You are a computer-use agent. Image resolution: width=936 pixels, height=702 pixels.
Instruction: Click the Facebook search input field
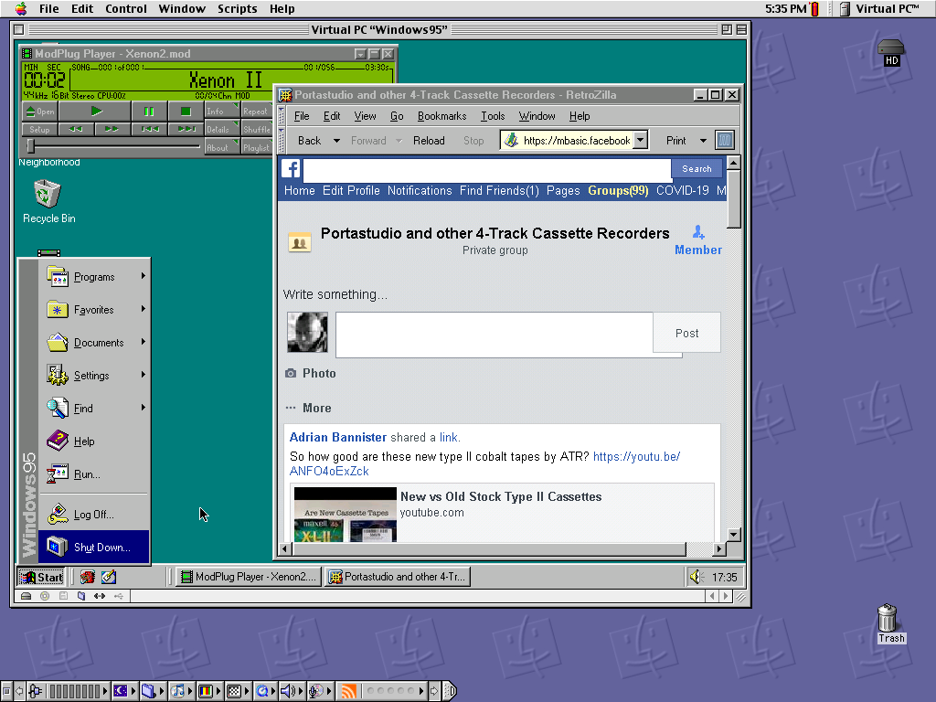[x=487, y=169]
